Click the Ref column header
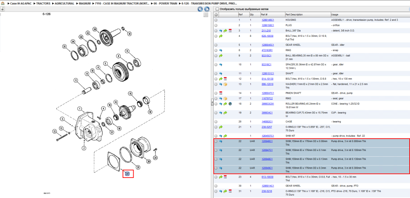 tap(243, 15)
